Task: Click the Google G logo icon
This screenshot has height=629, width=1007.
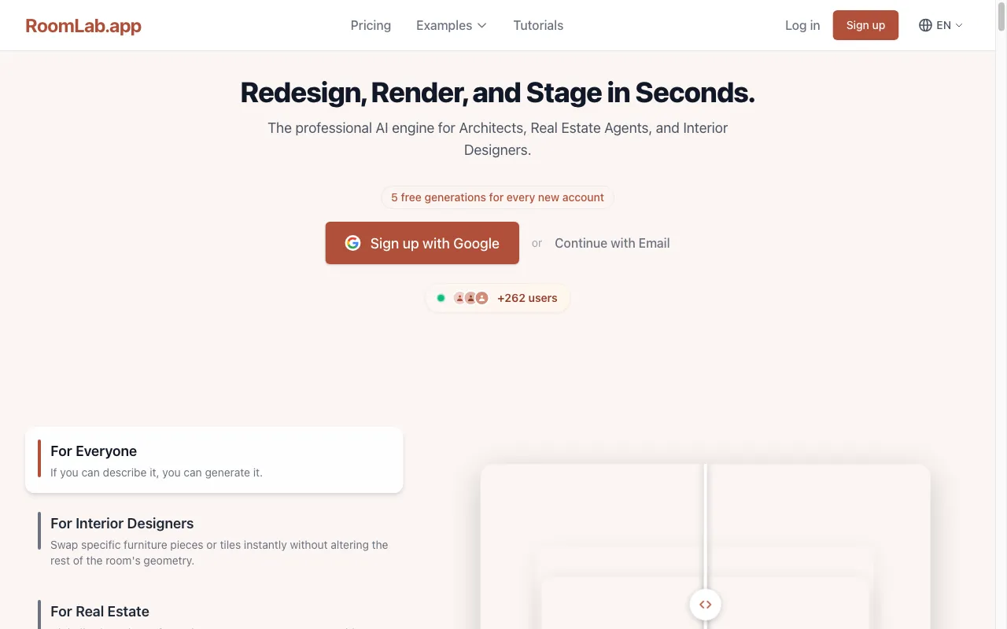Action: [352, 243]
